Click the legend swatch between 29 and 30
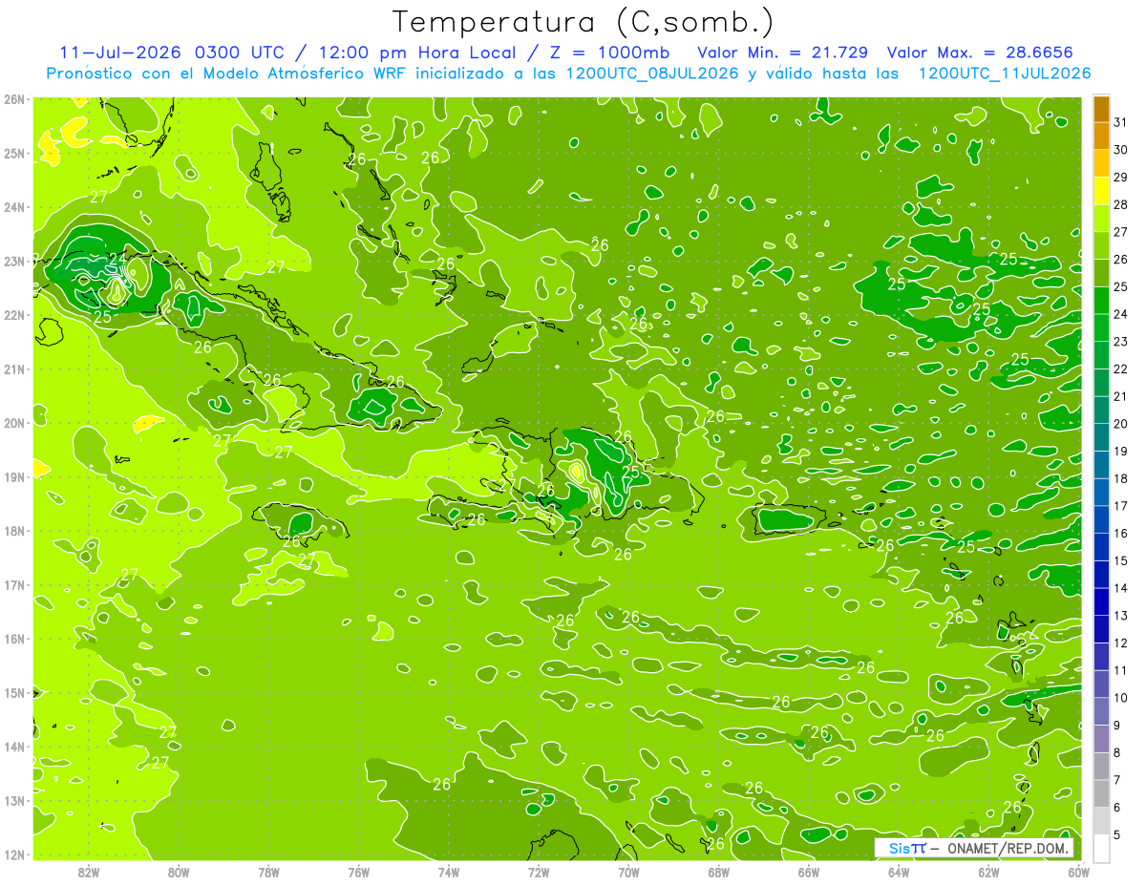 pyautogui.click(x=1102, y=164)
